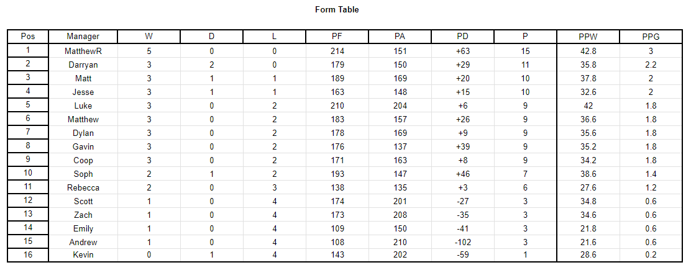Screen dimensions: 691x265
Task: Click the PPW column header
Action: pyautogui.click(x=588, y=37)
